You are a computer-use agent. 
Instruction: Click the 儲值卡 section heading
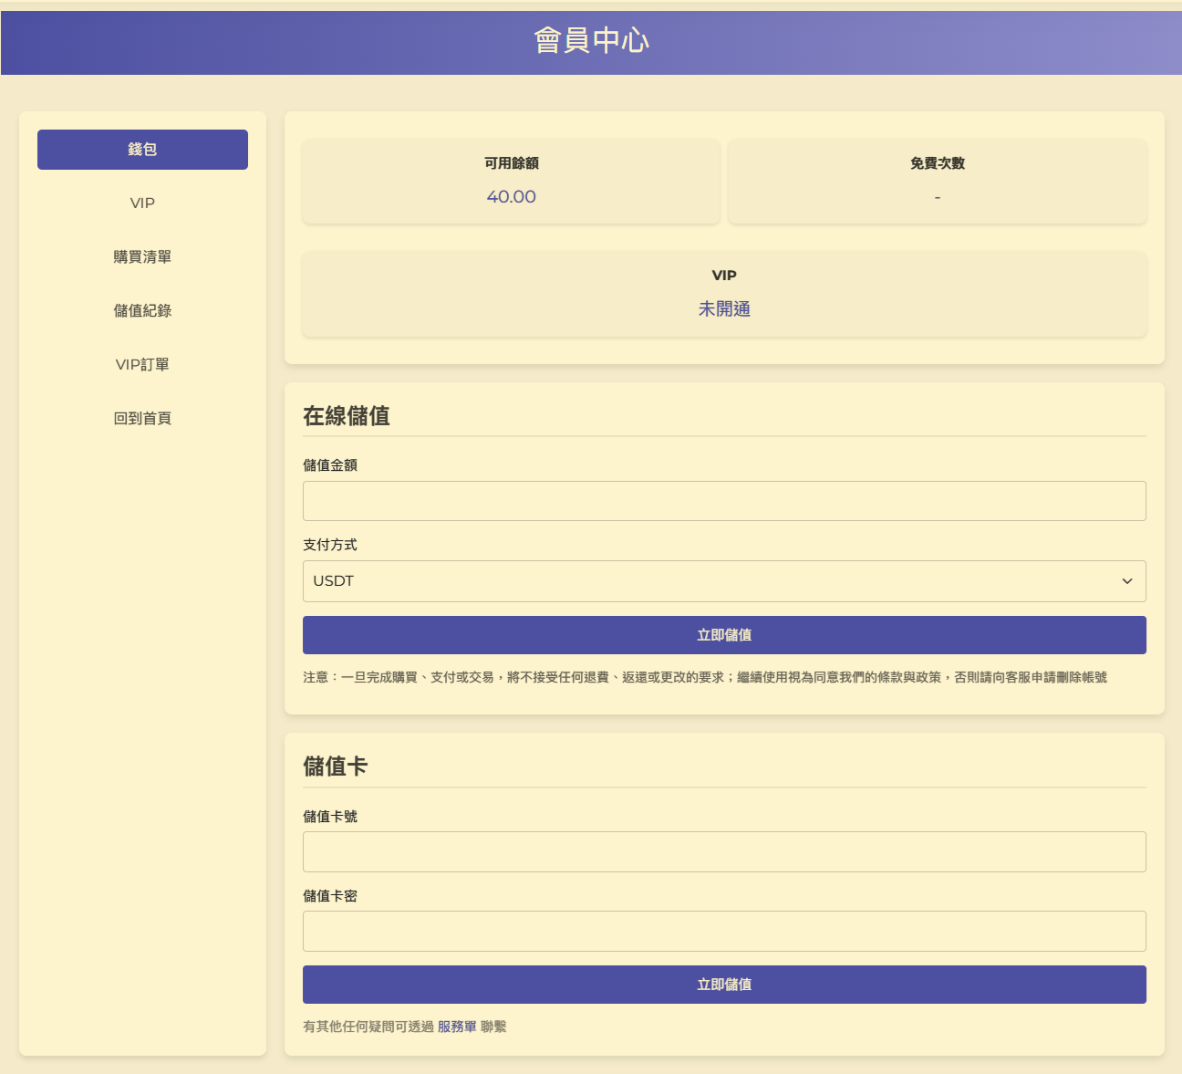336,766
